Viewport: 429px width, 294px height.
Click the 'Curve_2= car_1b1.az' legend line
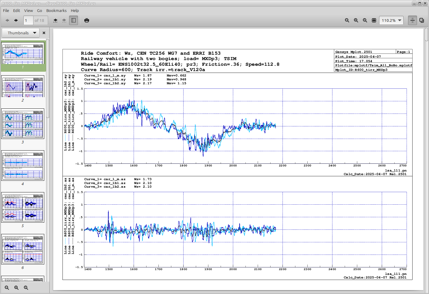coord(105,183)
